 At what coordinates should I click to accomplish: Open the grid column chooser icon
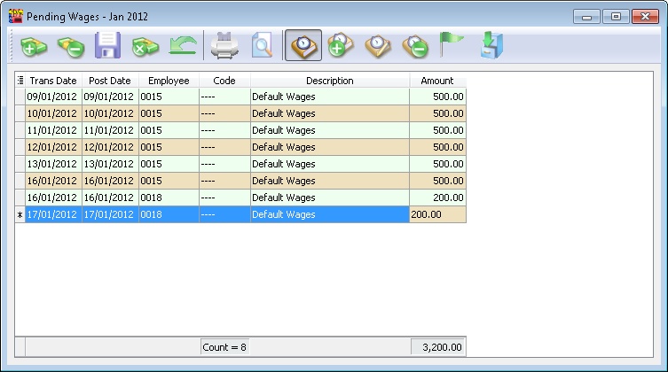tap(20, 80)
